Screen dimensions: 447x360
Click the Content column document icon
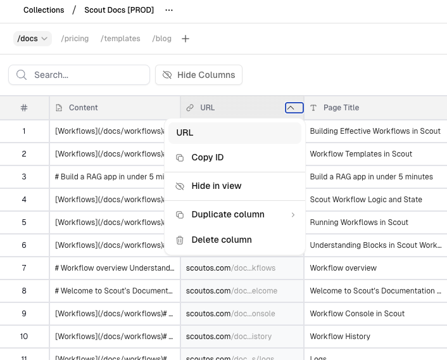(x=60, y=108)
